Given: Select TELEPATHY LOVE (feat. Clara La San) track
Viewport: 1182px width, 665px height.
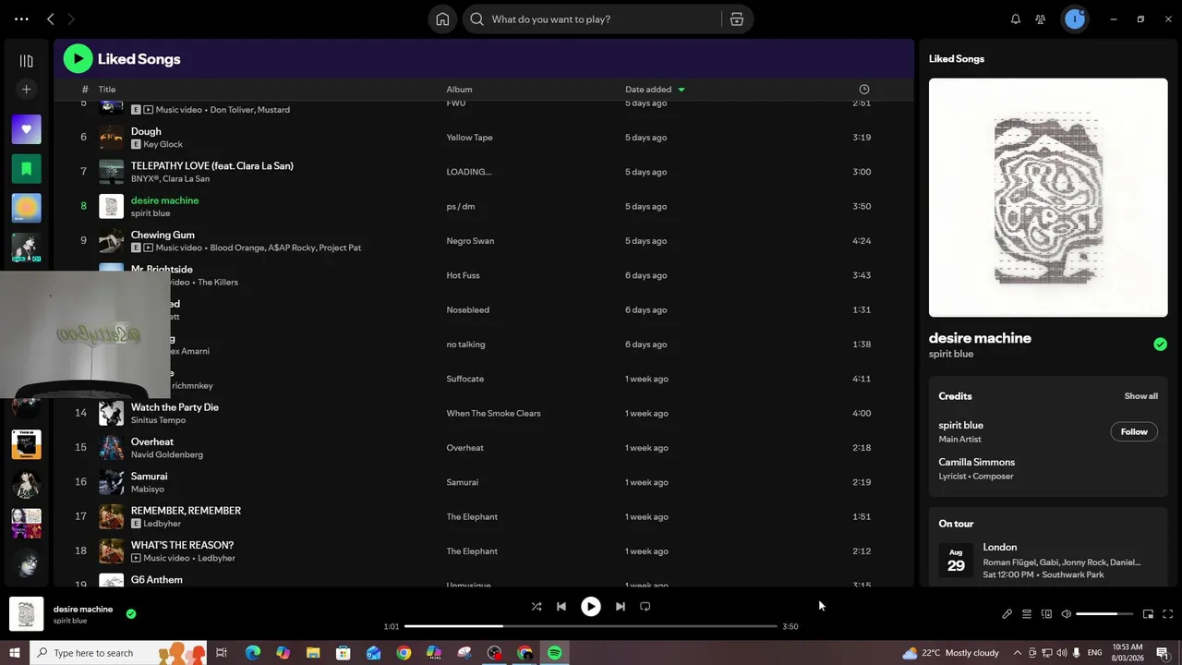Looking at the screenshot, I should (211, 166).
